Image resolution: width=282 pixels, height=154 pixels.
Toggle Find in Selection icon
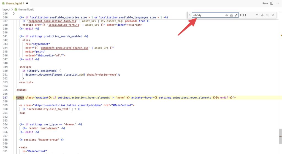(x=267, y=15)
